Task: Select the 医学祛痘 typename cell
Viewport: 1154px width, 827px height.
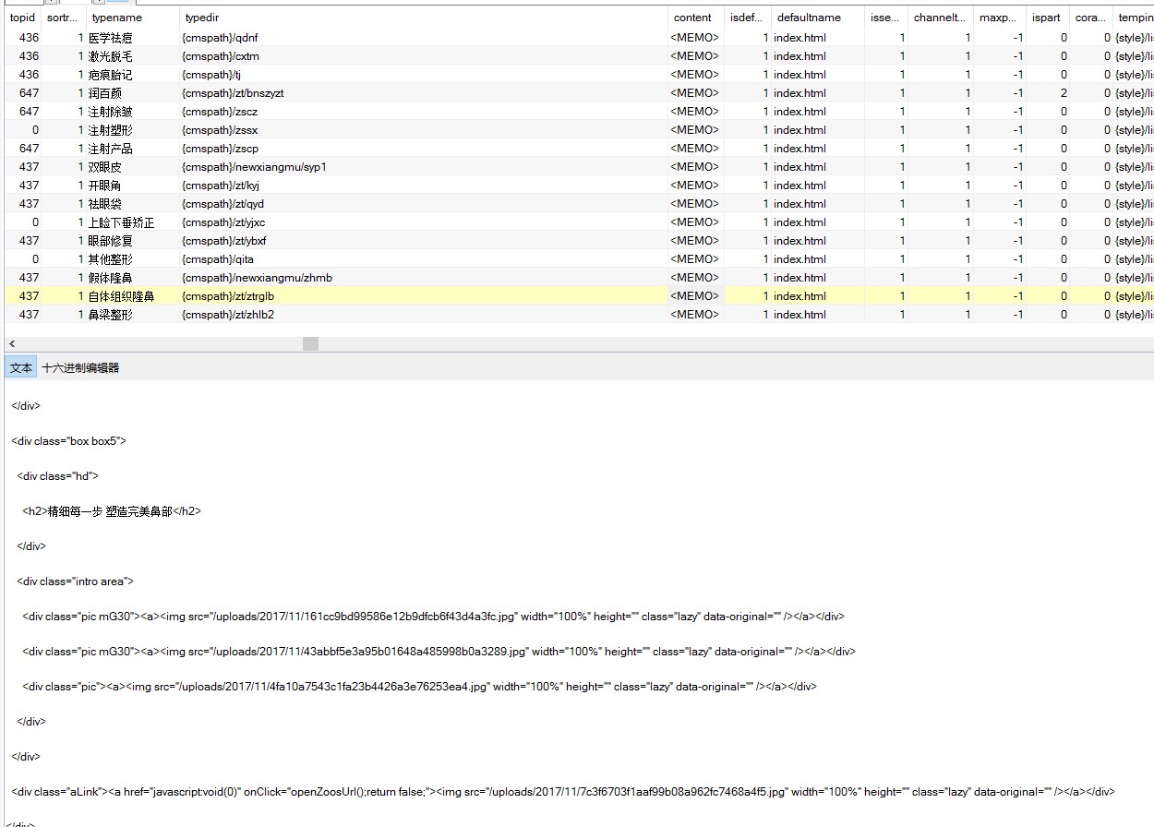Action: point(132,38)
